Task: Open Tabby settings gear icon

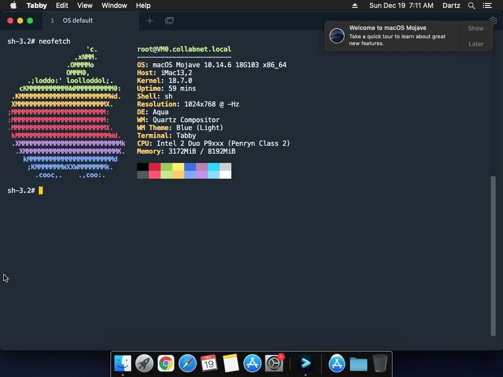Action: 493,21
